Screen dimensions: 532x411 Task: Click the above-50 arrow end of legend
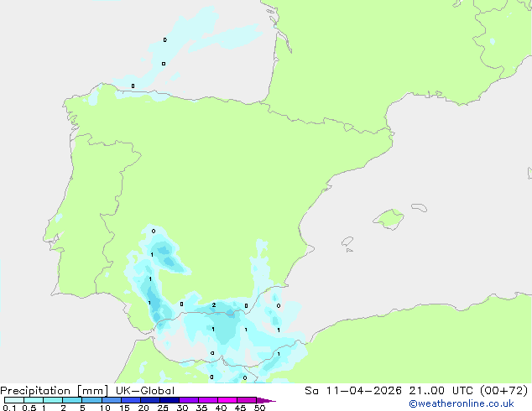(x=266, y=400)
